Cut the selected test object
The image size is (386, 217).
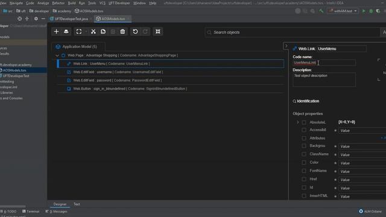pyautogui.click(x=93, y=31)
